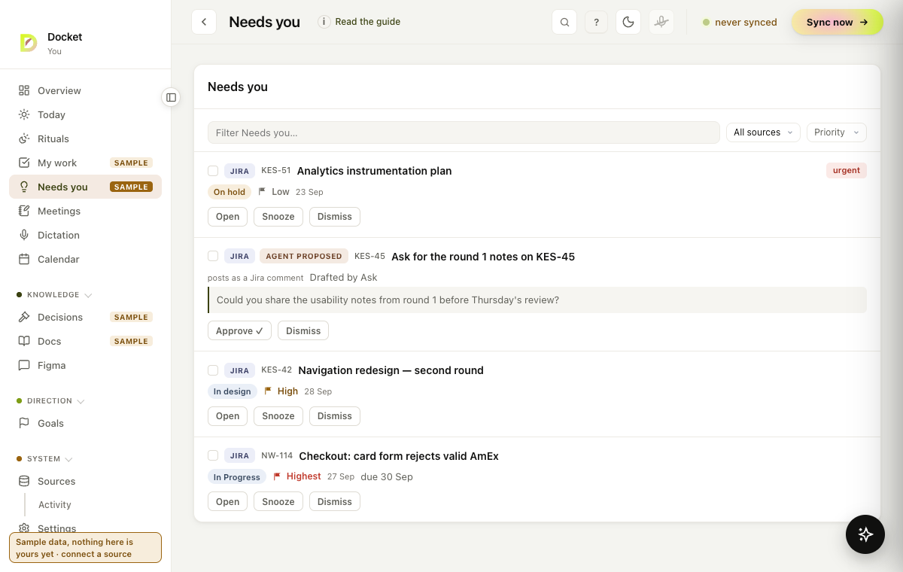Image resolution: width=903 pixels, height=572 pixels.
Task: Focus the Filter Needs you field
Action: point(464,132)
